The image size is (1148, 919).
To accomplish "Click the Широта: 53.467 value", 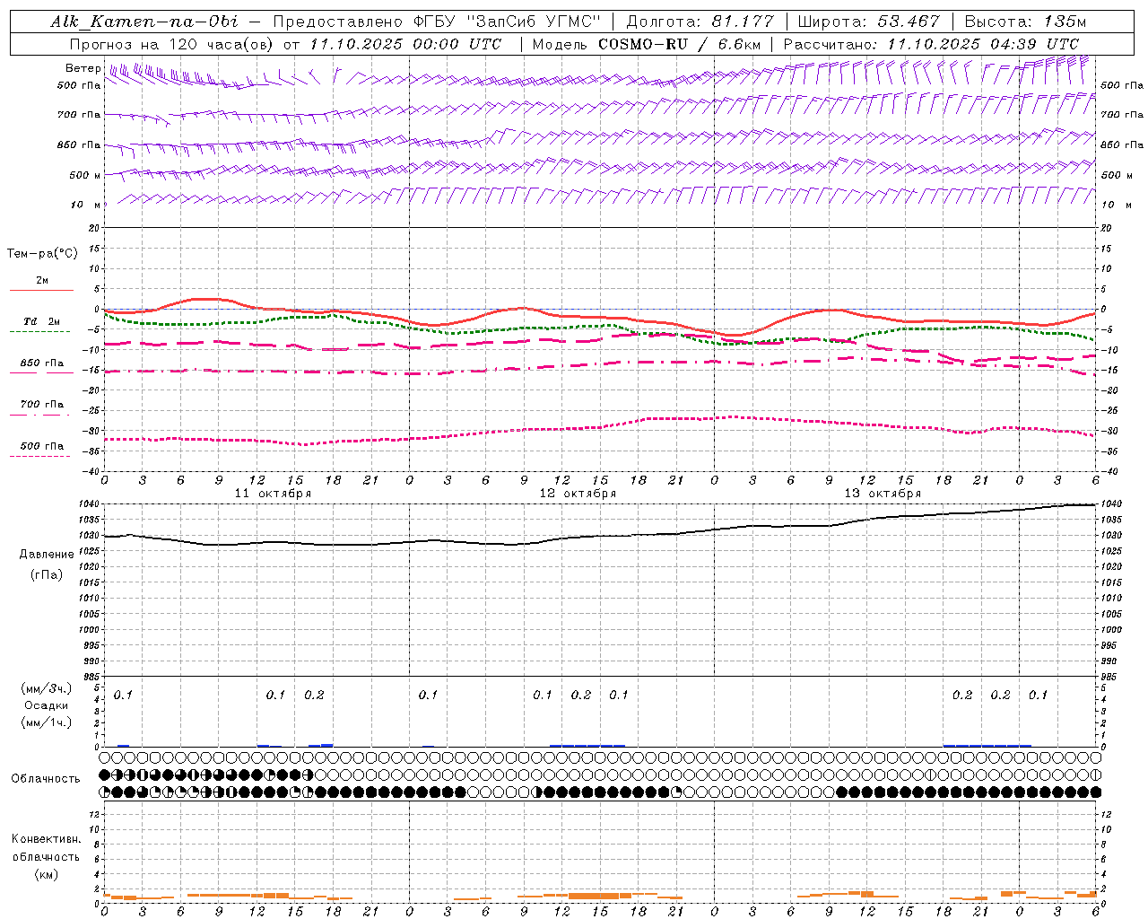I will [868, 22].
